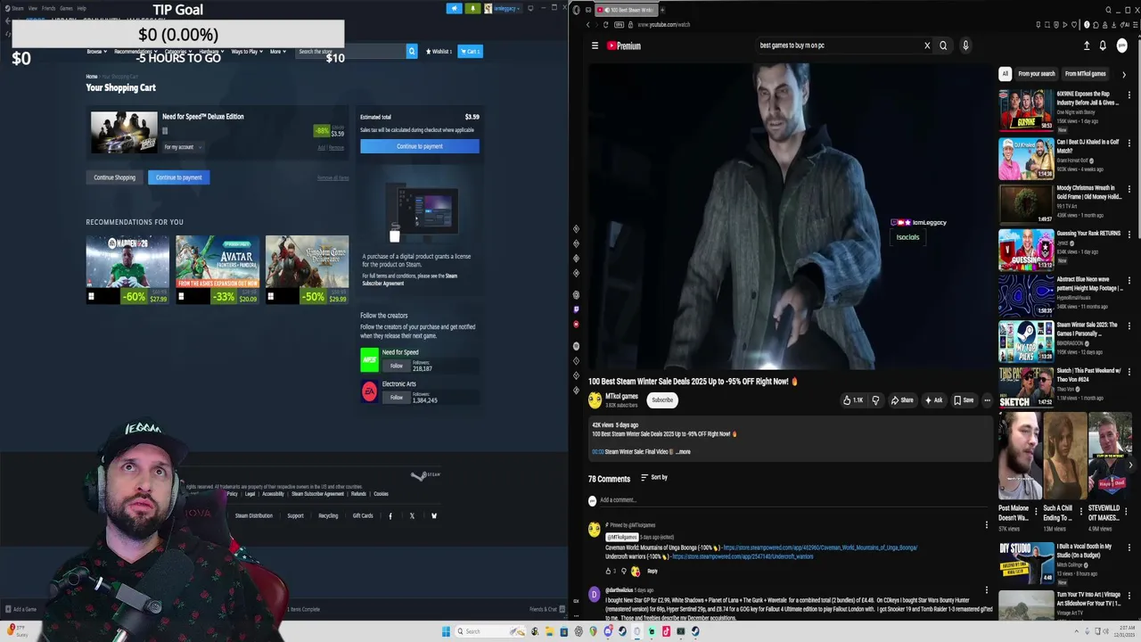Click the YouTube search magnifier button
Viewport: 1141px width, 642px height.
pyautogui.click(x=943, y=45)
